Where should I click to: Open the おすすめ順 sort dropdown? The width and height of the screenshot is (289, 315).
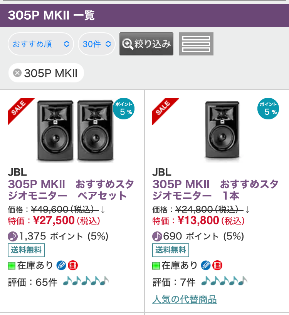[x=40, y=44]
